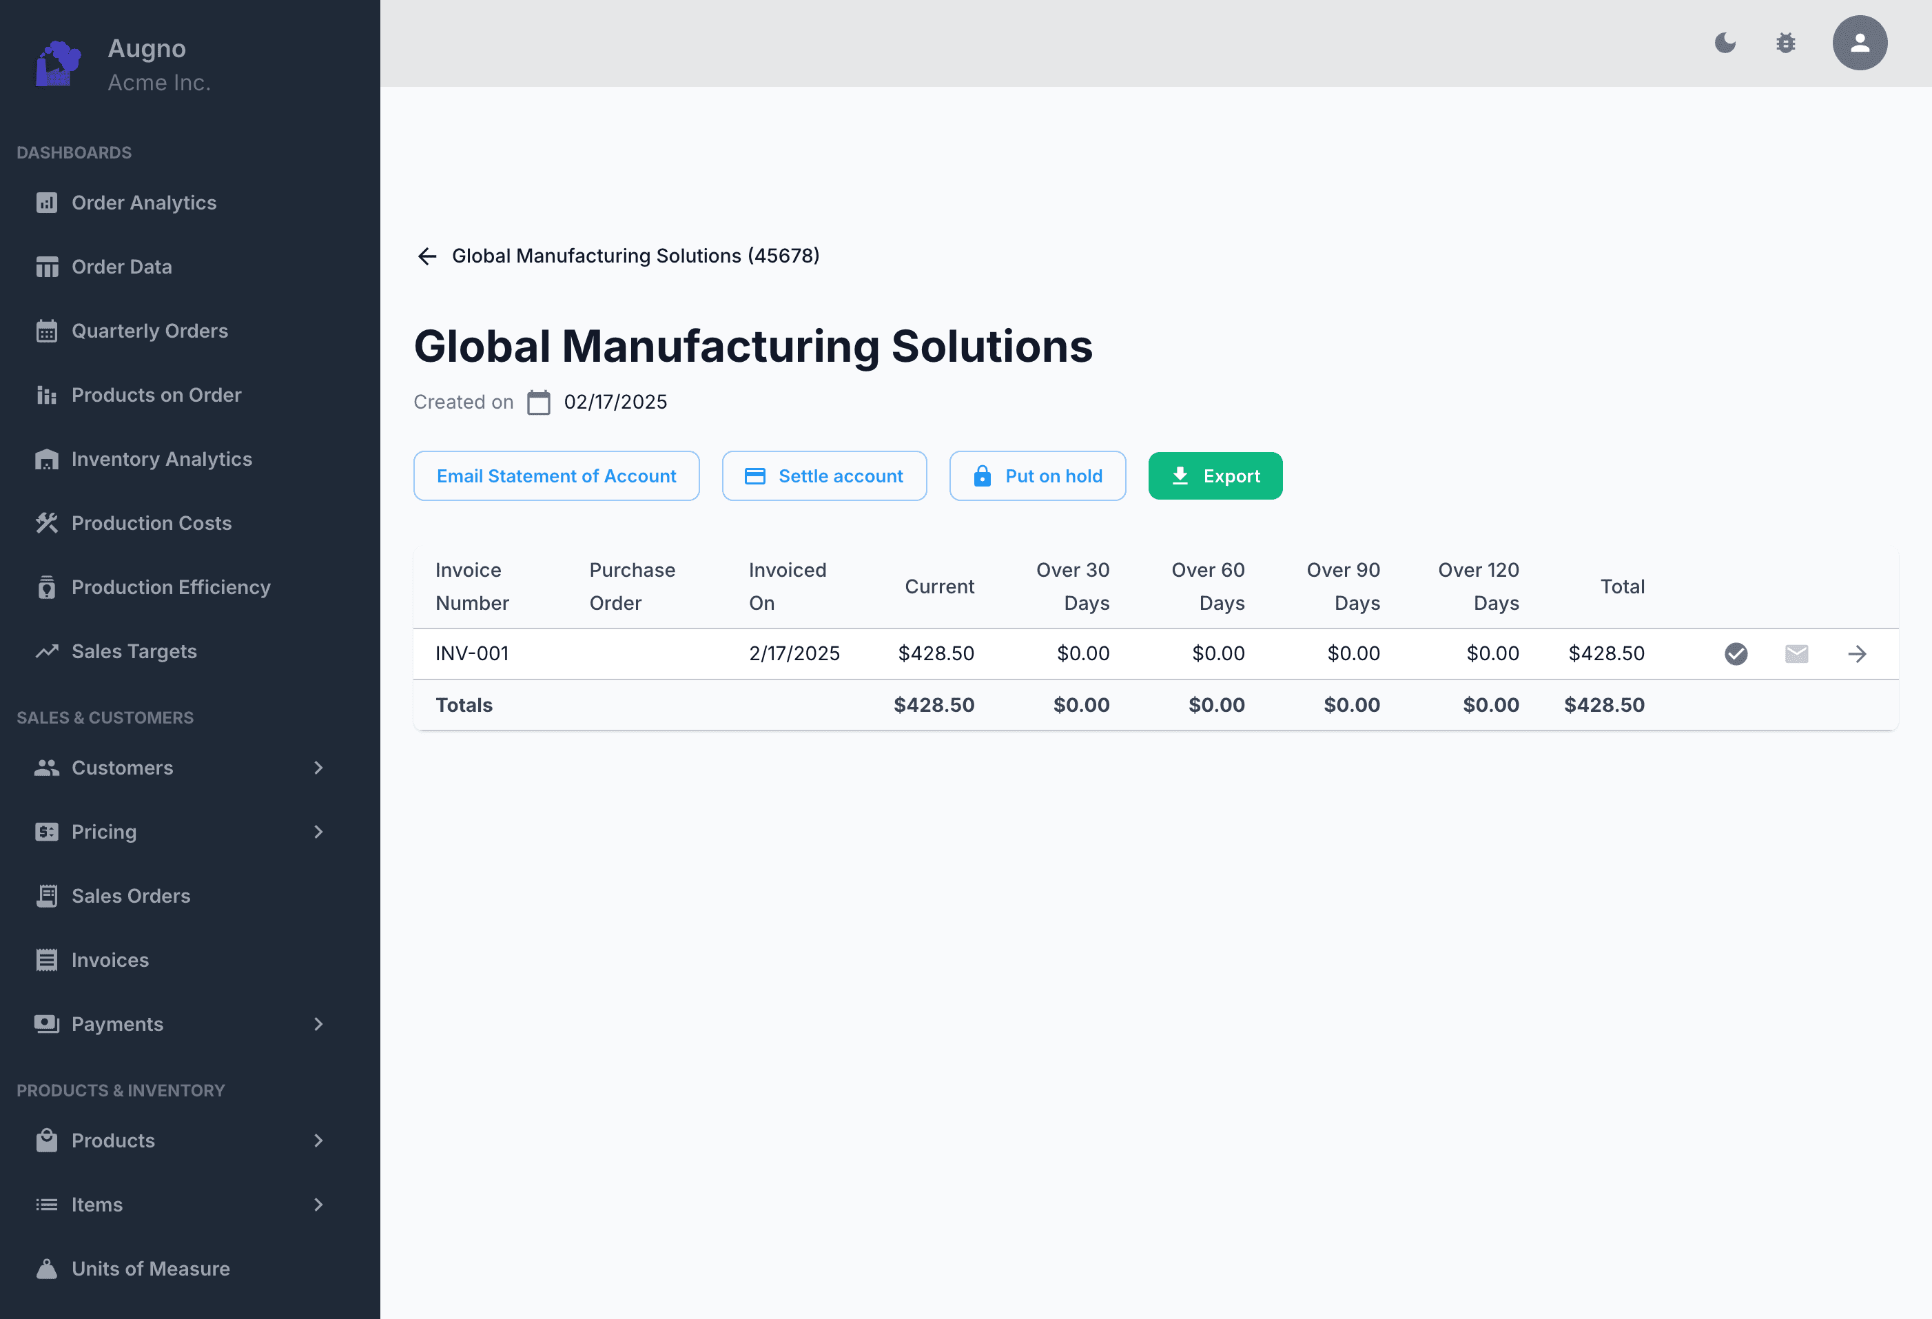Image resolution: width=1932 pixels, height=1319 pixels.
Task: Open the bug report icon
Action: click(1785, 43)
